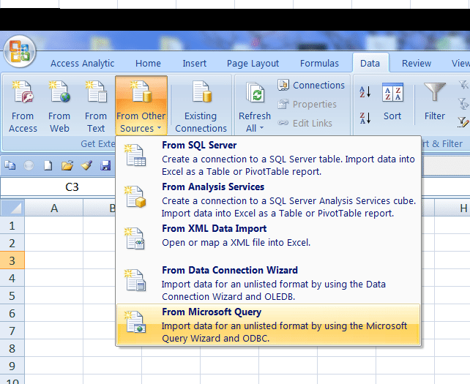Sort A to Z ascending
470x384 pixels.
(365, 91)
